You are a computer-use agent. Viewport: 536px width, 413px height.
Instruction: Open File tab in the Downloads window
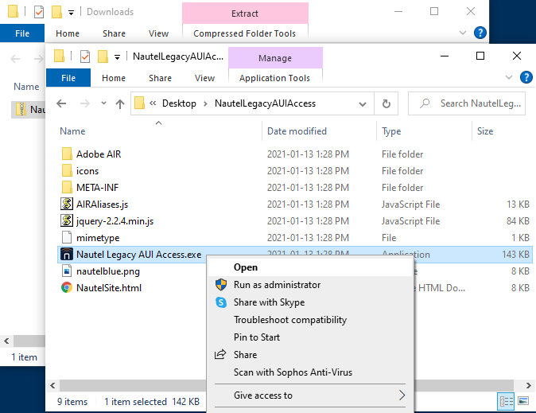(x=22, y=33)
